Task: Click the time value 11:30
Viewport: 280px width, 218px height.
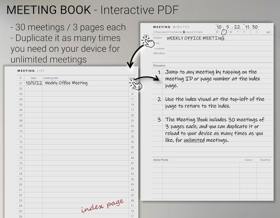Action: [251, 27]
